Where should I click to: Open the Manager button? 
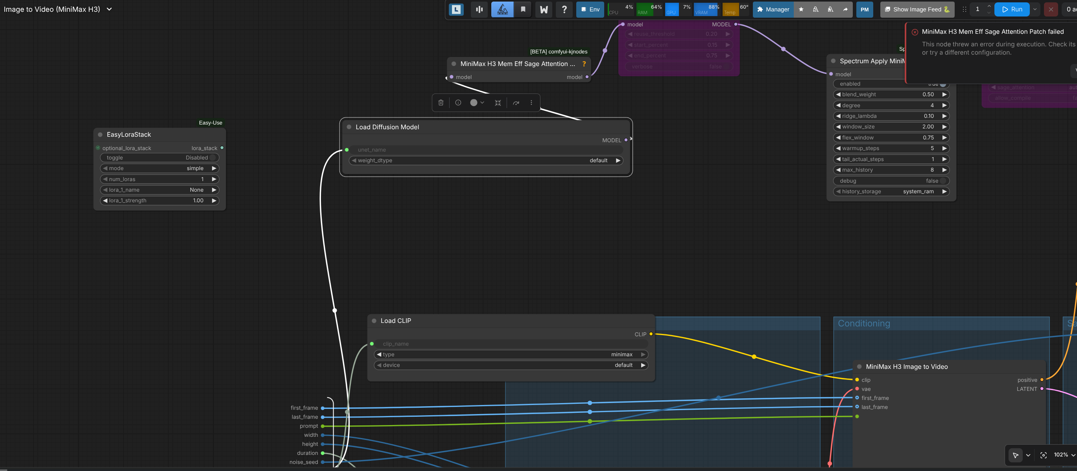(773, 9)
